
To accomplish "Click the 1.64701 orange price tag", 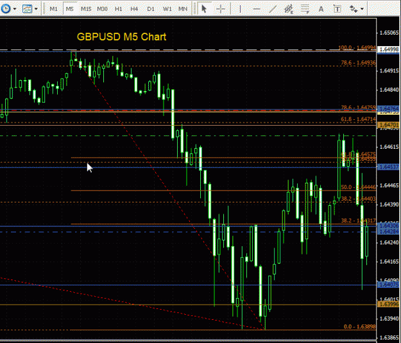I will (389, 125).
